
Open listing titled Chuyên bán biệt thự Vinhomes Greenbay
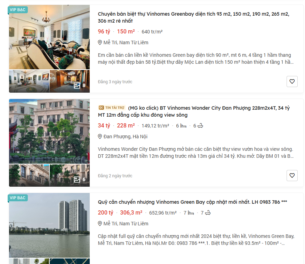click(x=193, y=17)
